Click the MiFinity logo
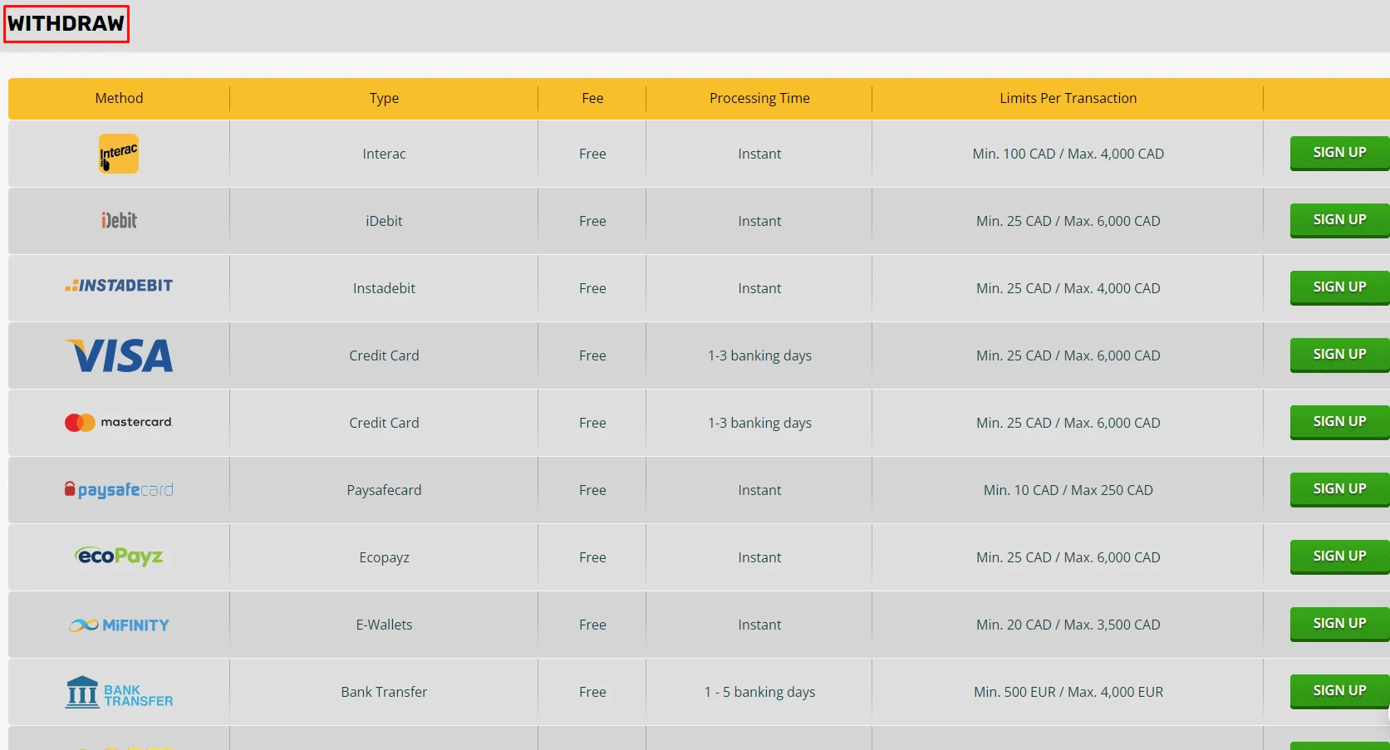 pos(119,625)
